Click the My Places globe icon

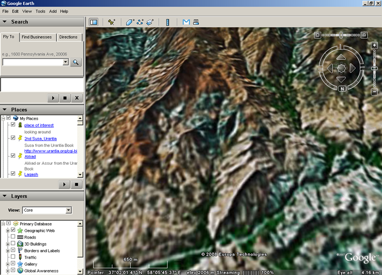pos(16,118)
